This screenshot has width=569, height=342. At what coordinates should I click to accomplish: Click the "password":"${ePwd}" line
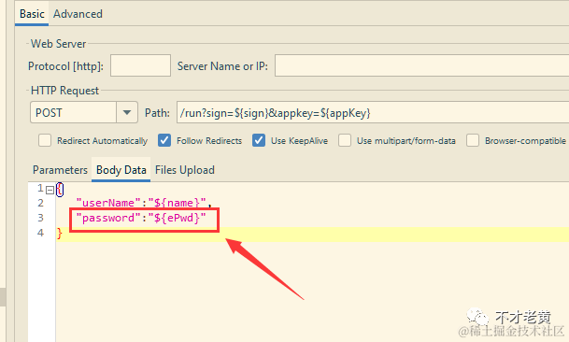(141, 218)
